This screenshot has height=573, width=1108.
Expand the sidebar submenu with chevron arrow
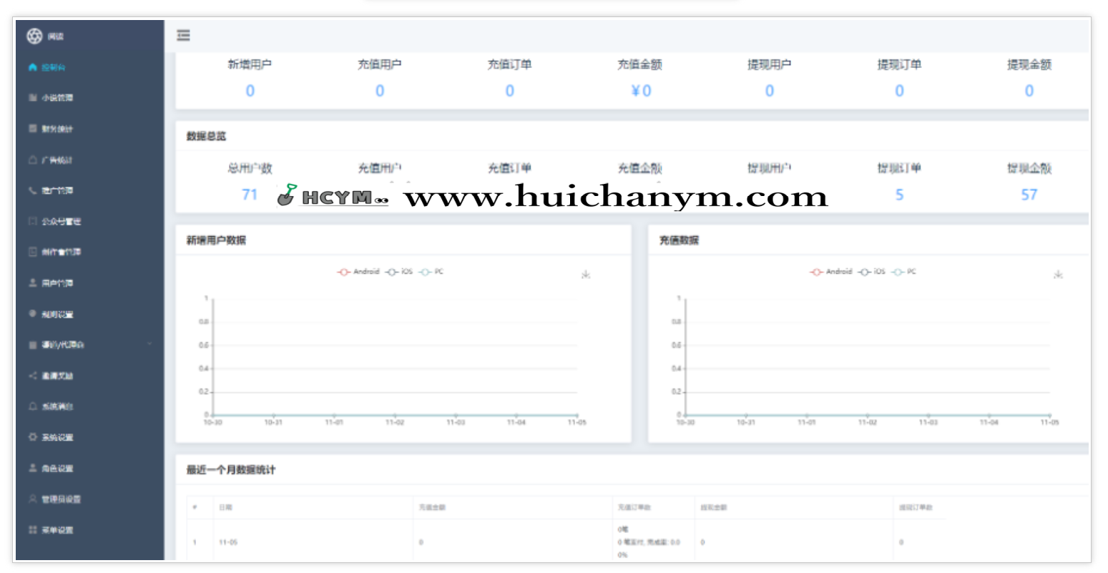click(149, 344)
